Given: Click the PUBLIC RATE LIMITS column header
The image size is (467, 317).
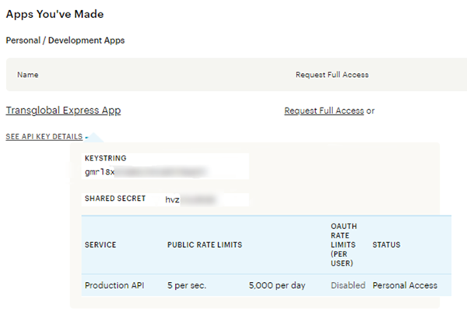Looking at the screenshot, I should point(205,245).
